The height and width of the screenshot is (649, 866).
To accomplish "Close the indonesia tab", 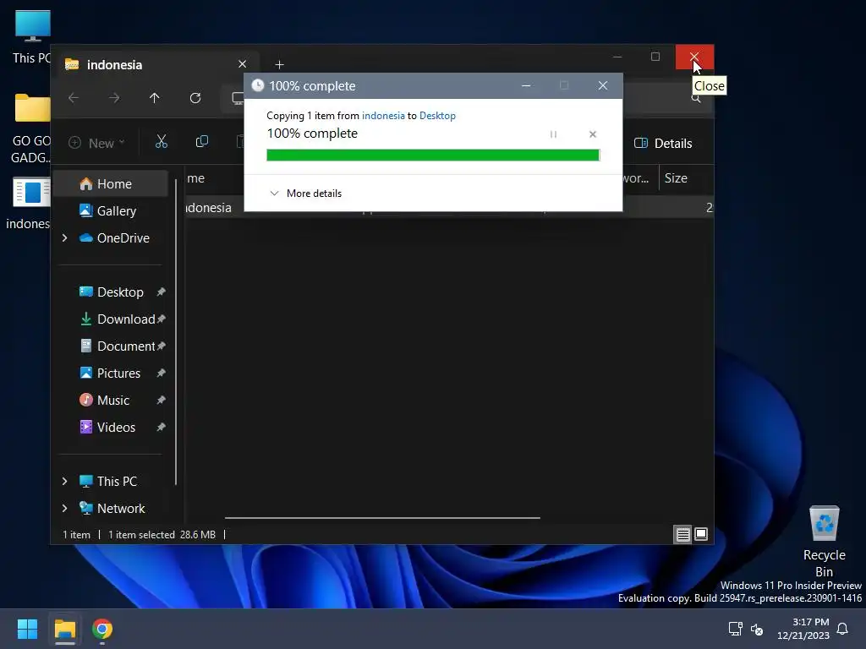I will tap(242, 64).
